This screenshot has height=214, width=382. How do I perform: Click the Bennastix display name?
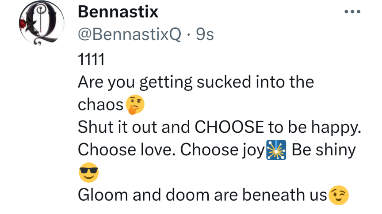[x=118, y=12]
